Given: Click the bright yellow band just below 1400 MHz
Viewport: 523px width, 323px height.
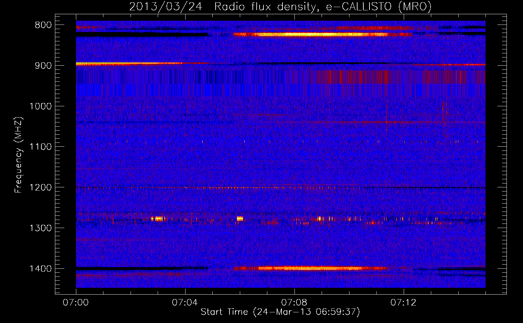Looking at the screenshot, I should tap(310, 268).
